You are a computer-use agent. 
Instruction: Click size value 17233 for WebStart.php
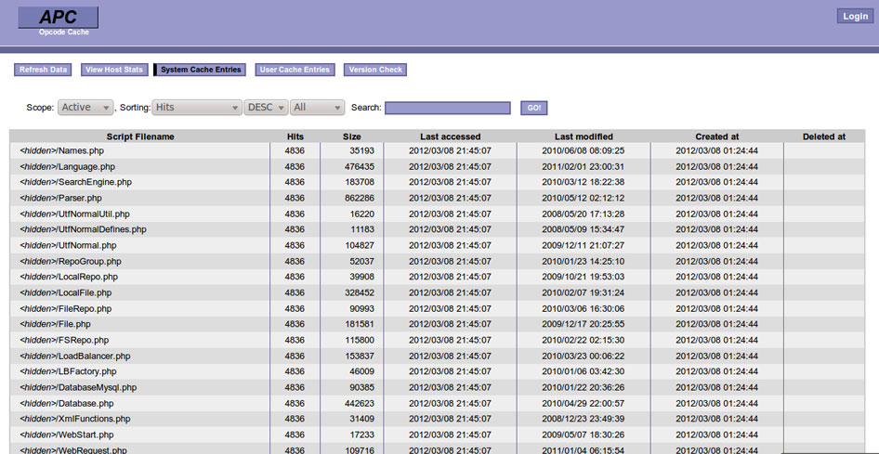tap(362, 435)
